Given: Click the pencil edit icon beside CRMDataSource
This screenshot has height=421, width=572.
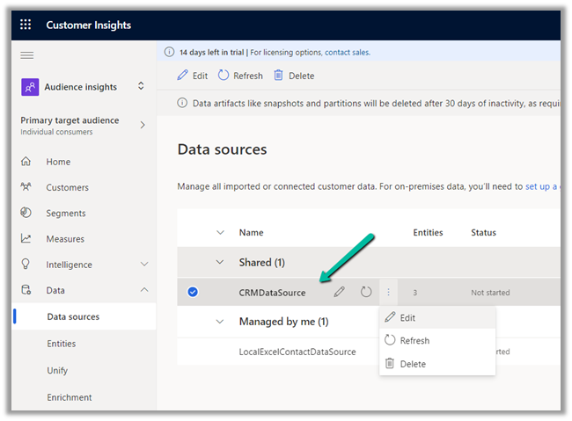Looking at the screenshot, I should pyautogui.click(x=339, y=292).
